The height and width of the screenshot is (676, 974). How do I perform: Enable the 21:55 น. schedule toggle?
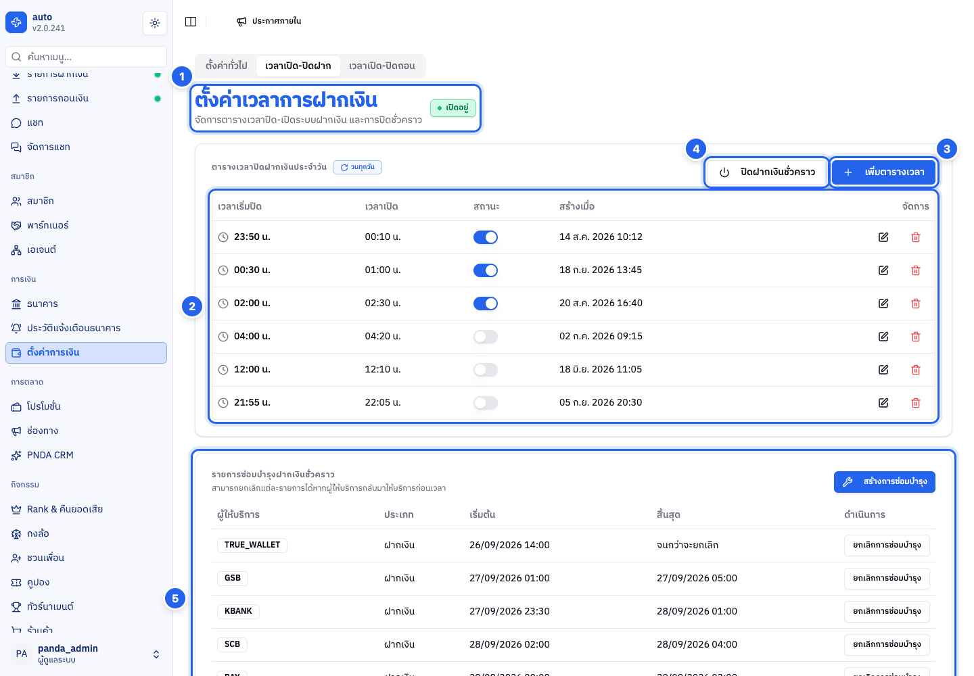point(486,403)
